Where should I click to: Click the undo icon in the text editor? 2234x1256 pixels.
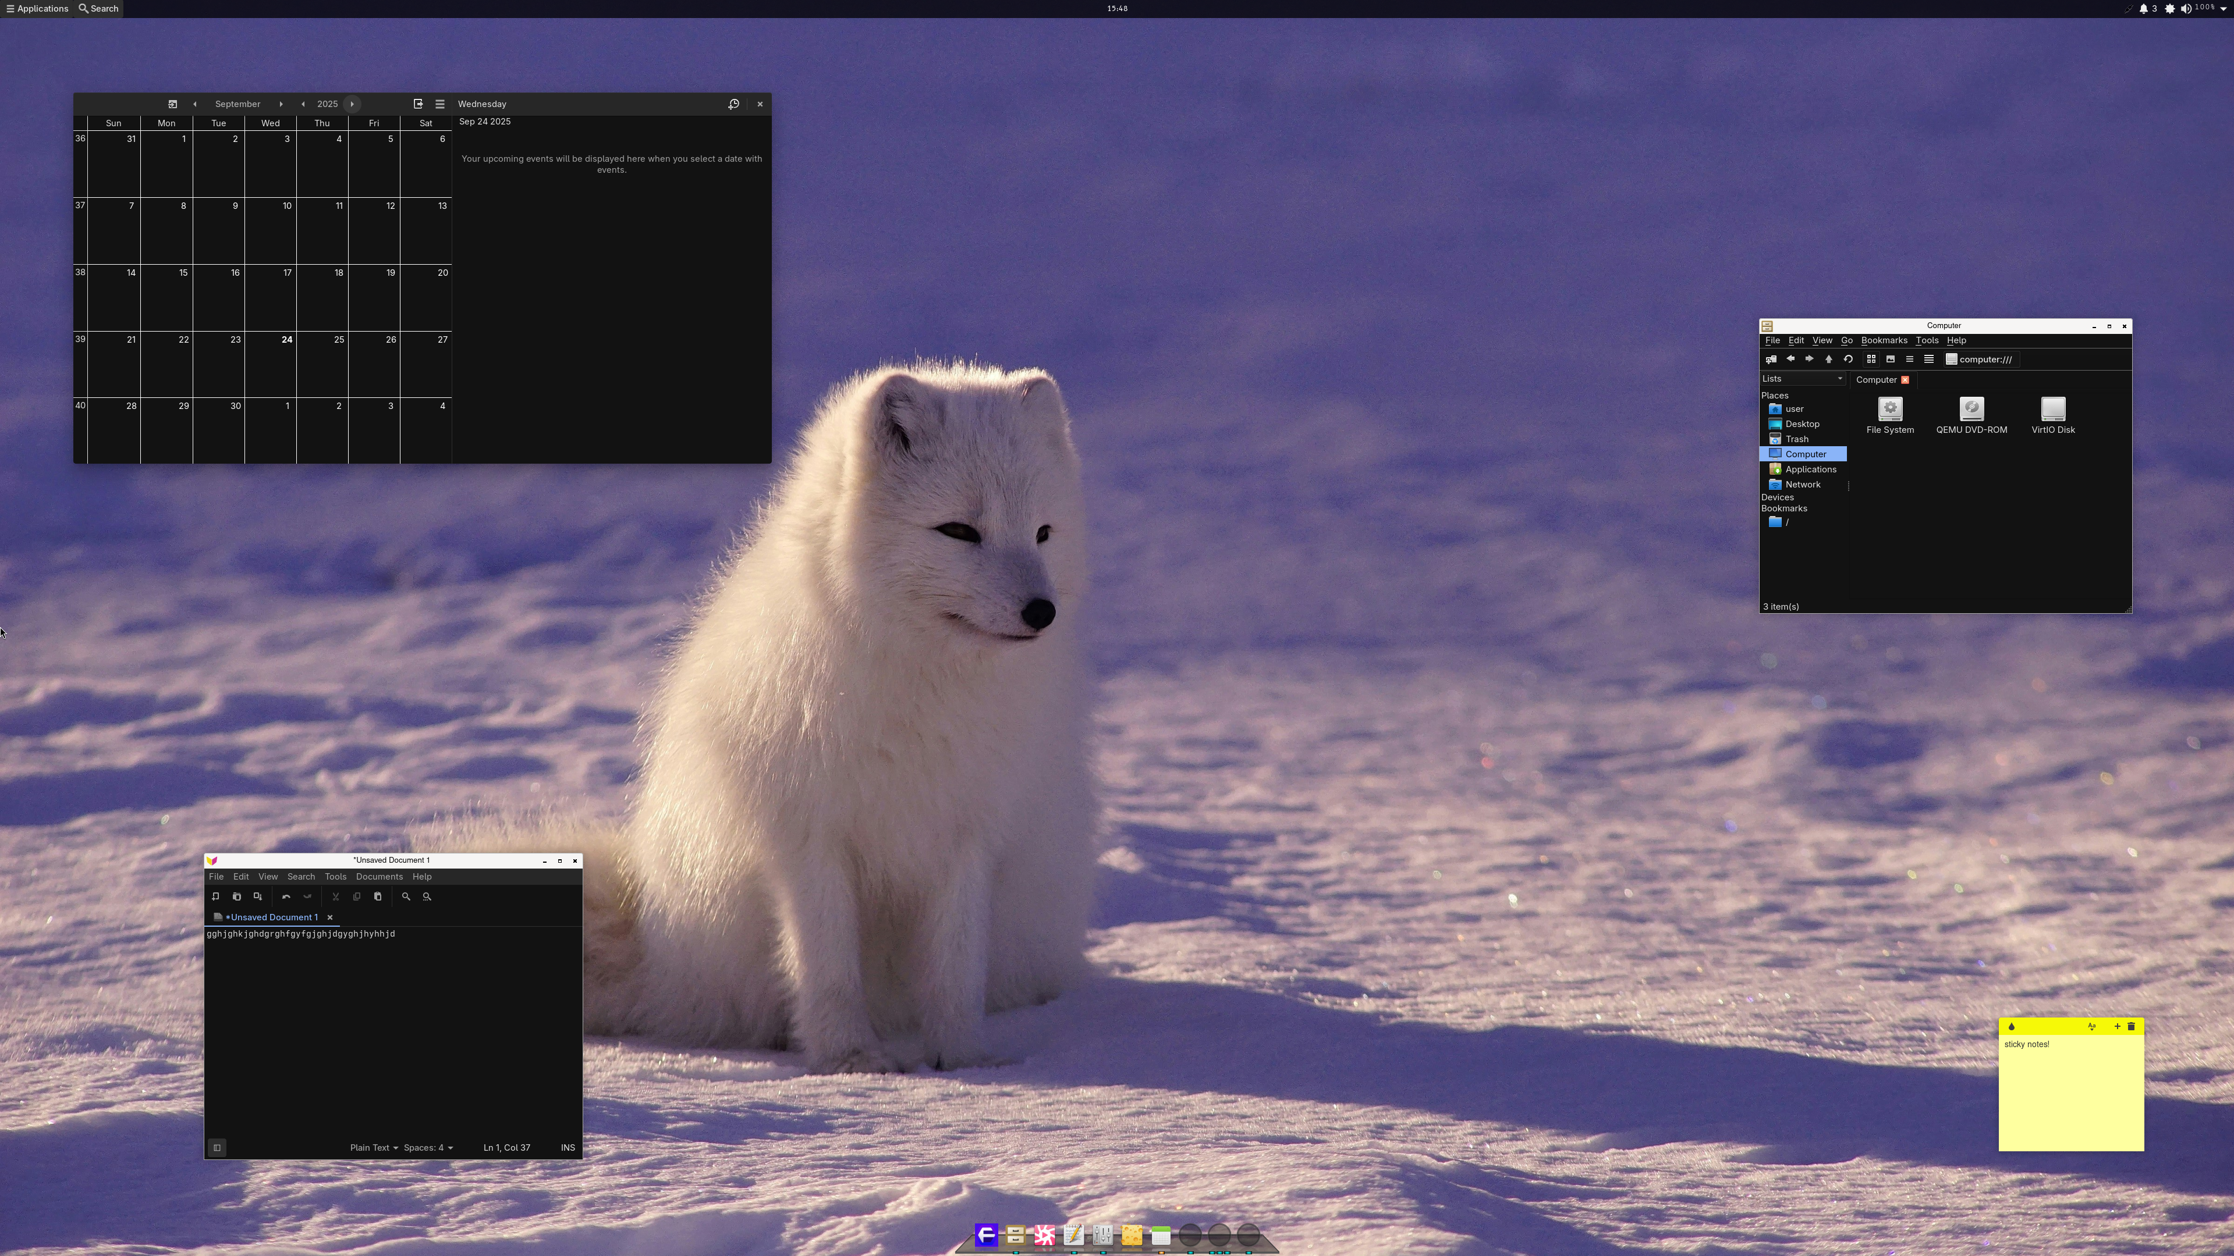tap(286, 896)
